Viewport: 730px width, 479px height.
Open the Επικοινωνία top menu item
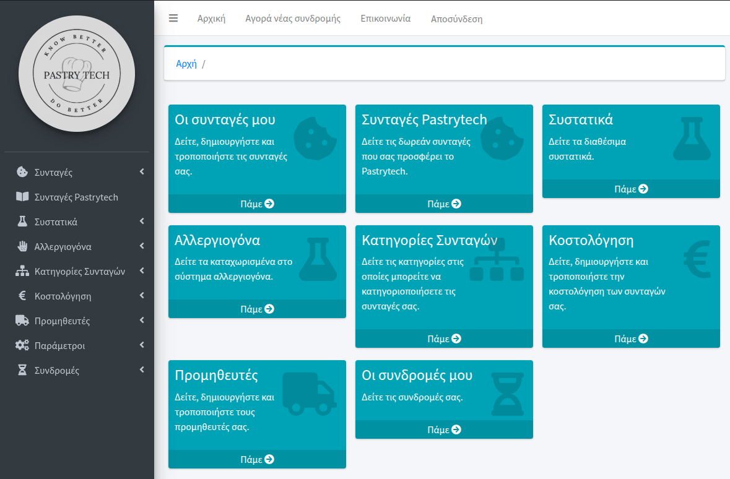pos(386,19)
